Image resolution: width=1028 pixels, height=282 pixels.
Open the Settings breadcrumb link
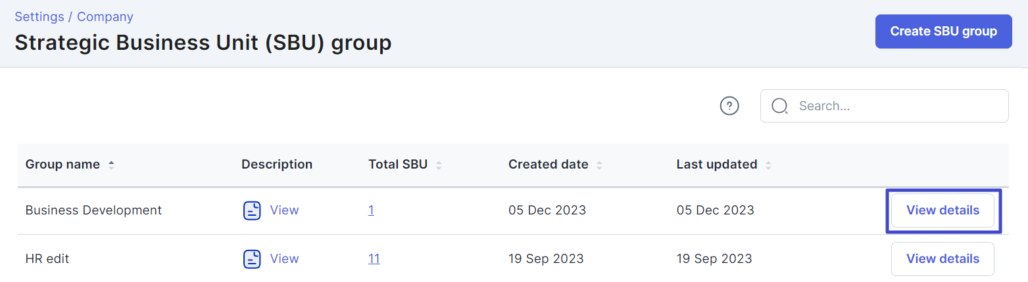(39, 16)
